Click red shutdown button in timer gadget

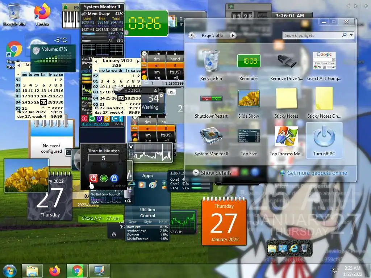[x=93, y=178]
